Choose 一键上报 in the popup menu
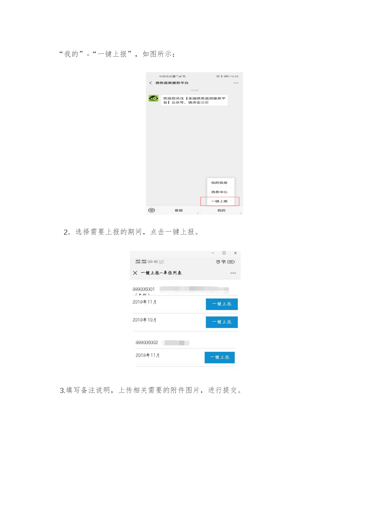371x525 pixels. 219,201
